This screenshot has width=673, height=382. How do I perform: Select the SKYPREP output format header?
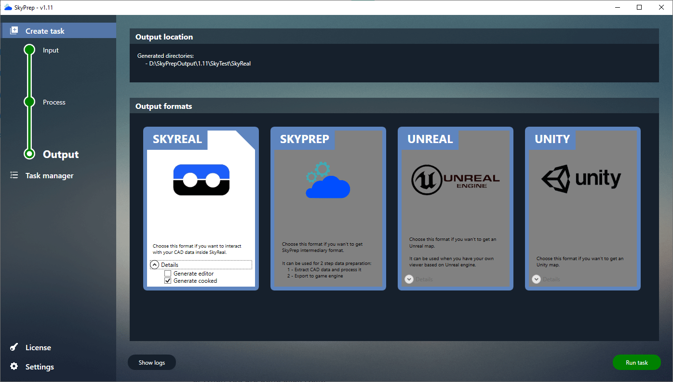point(305,139)
